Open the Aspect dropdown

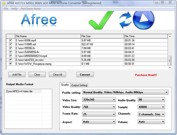99,122
